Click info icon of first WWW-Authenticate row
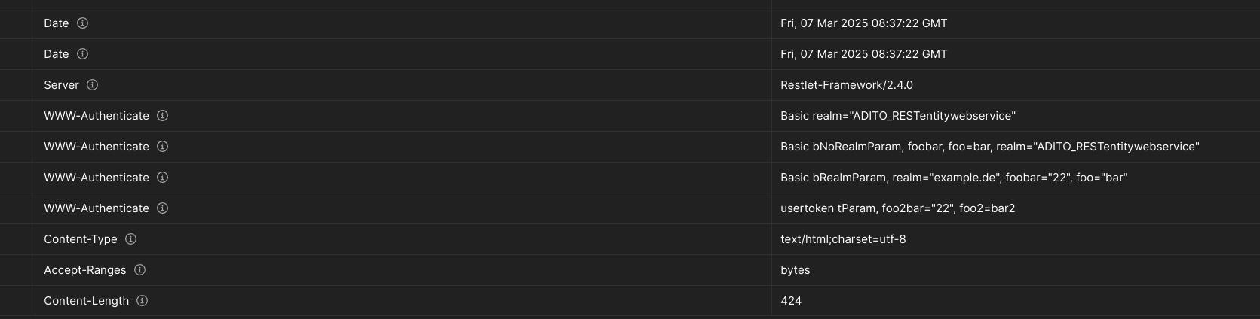This screenshot has width=1260, height=319. (x=162, y=116)
